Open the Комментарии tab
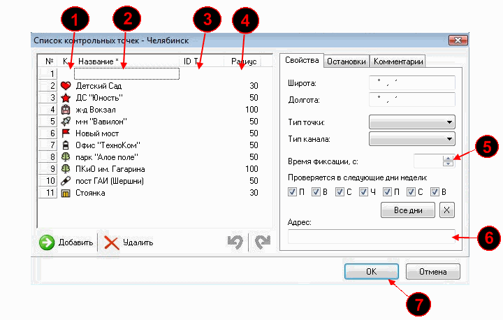This screenshot has height=320, width=503. click(x=397, y=61)
